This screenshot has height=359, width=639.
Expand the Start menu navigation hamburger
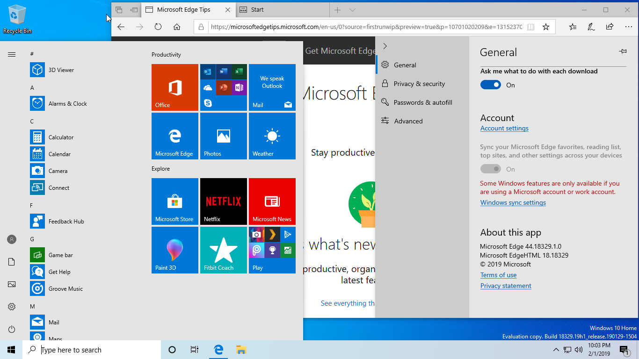click(x=12, y=54)
